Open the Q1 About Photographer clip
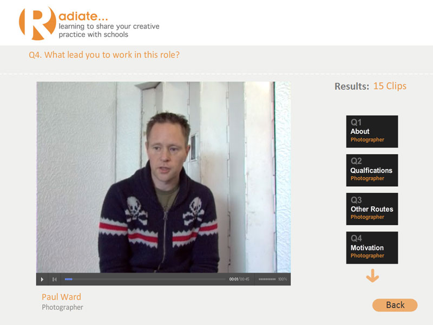This screenshot has height=325, width=433. (x=372, y=132)
